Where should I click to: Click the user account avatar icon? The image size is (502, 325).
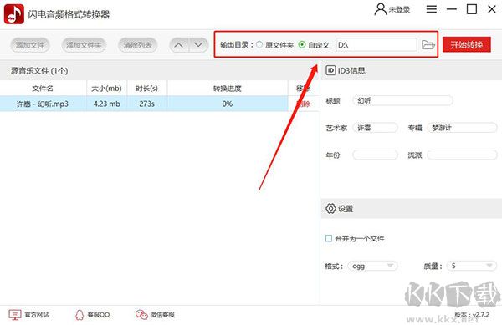tap(381, 9)
